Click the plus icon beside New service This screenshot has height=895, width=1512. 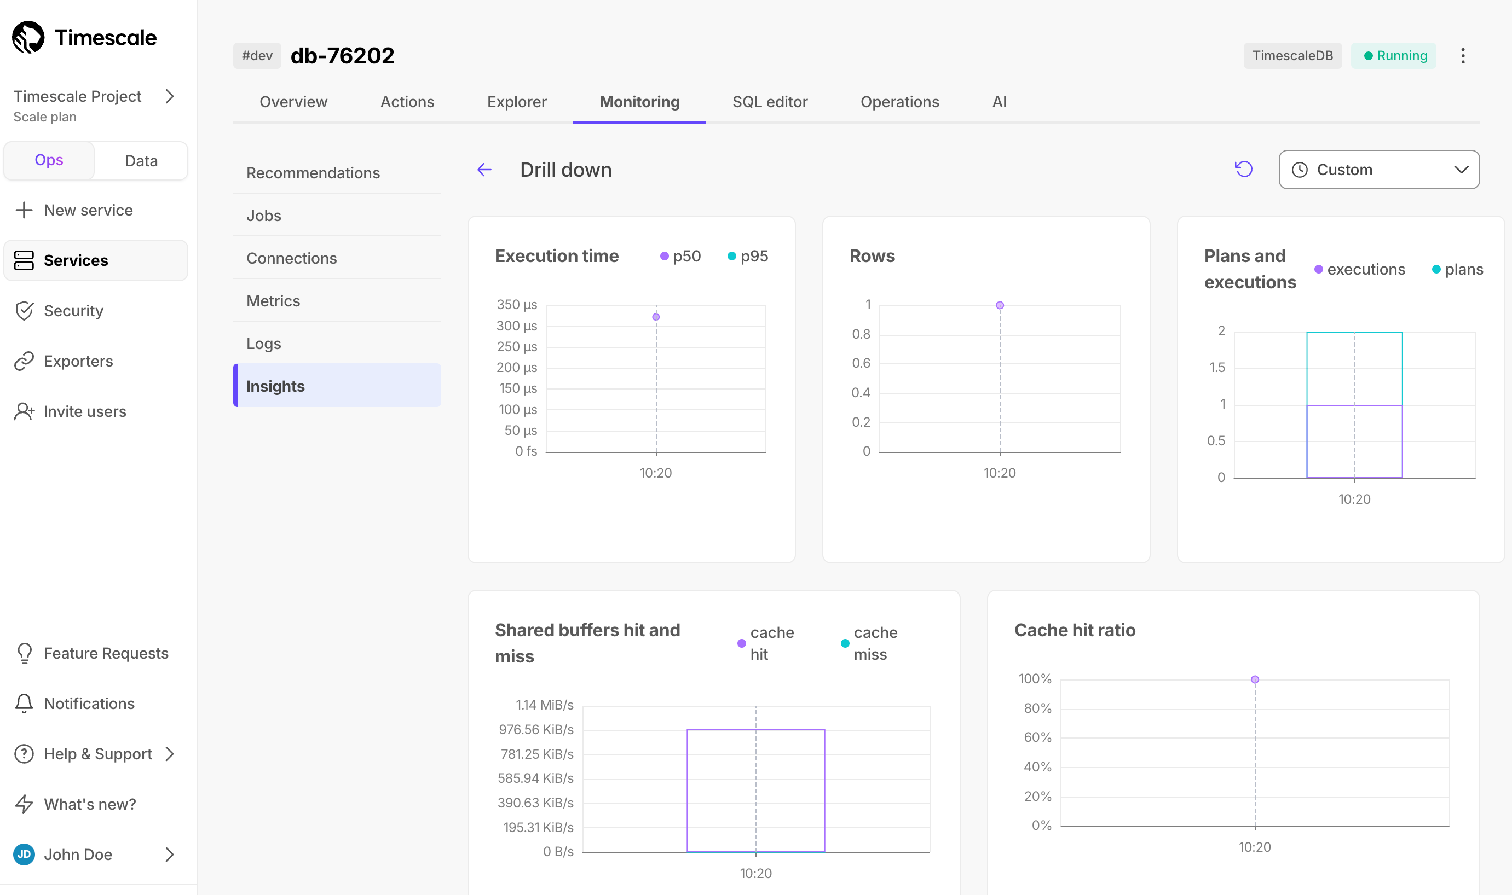pos(24,210)
